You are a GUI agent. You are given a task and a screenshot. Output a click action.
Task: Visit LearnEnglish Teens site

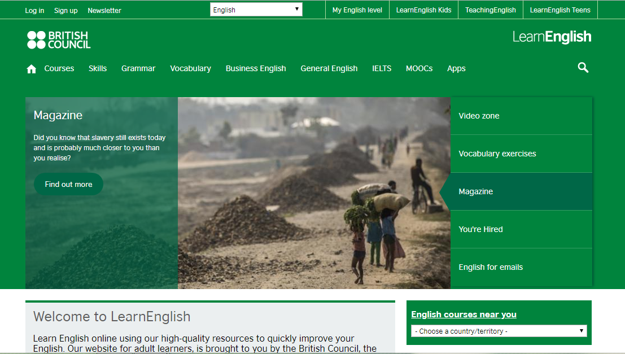pyautogui.click(x=560, y=10)
